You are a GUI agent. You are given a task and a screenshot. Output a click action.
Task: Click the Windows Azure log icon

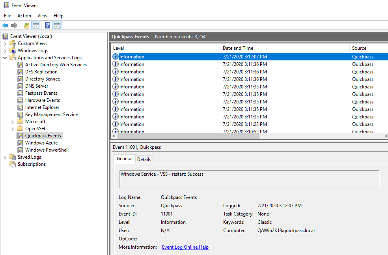click(x=20, y=143)
